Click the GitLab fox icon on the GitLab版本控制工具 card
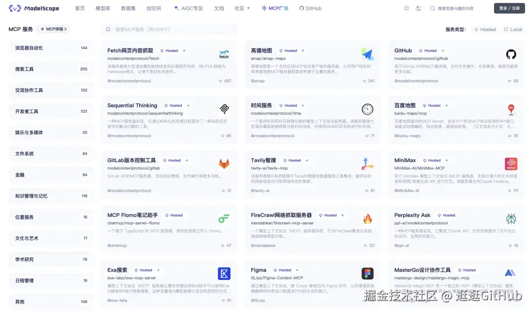Image resolution: width=532 pixels, height=312 pixels. click(x=224, y=164)
